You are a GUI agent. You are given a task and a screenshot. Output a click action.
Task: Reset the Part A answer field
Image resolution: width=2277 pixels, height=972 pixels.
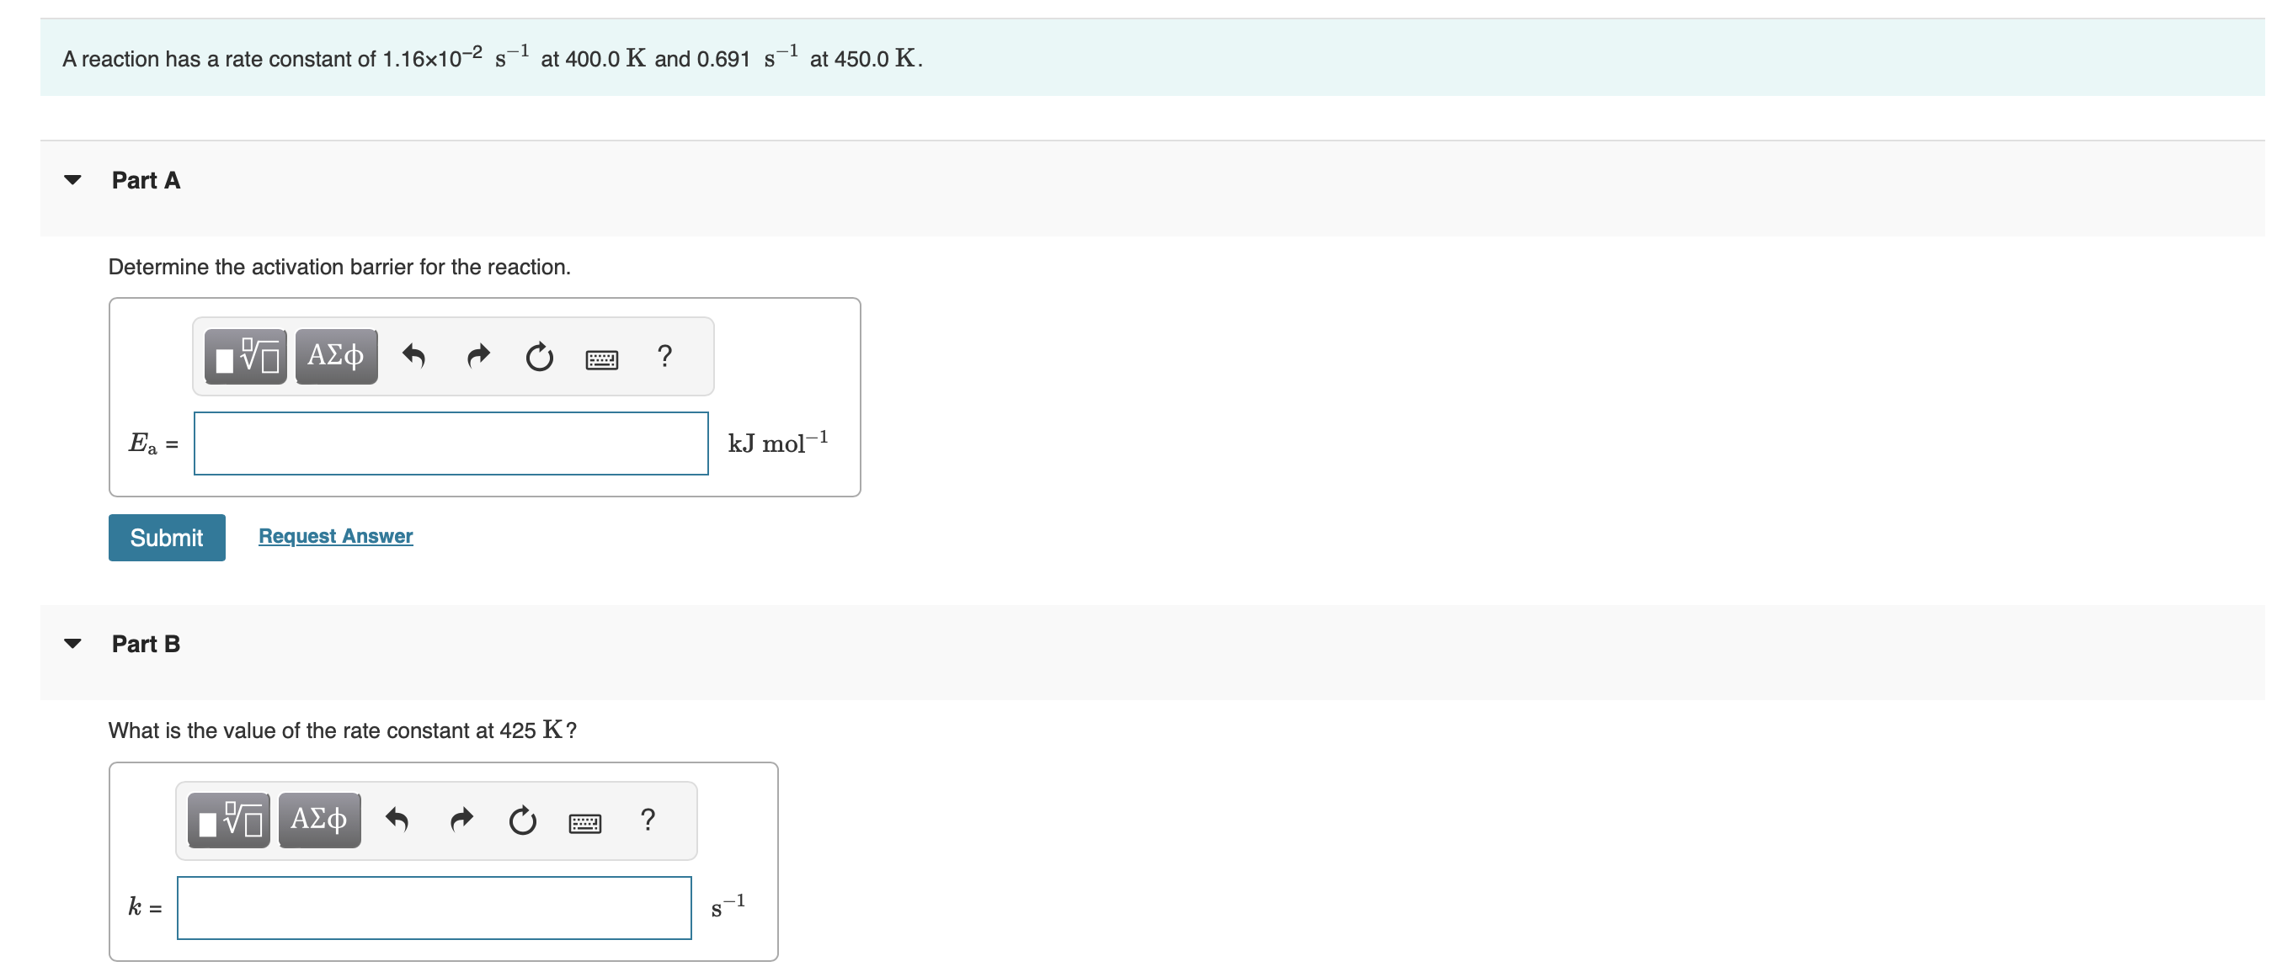(x=540, y=356)
